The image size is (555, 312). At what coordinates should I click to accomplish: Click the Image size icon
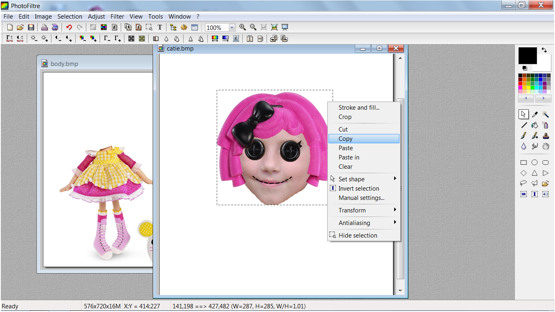point(128,28)
